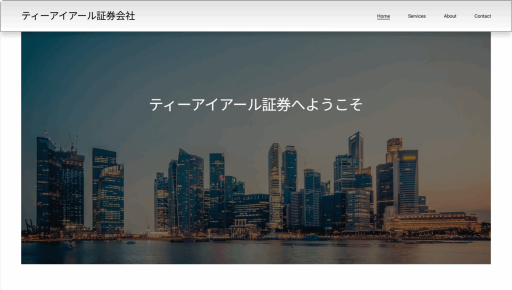Click the construction cranes atop the left skyscraper
Screen dimensions: 512x290
pyautogui.click(x=72, y=143)
